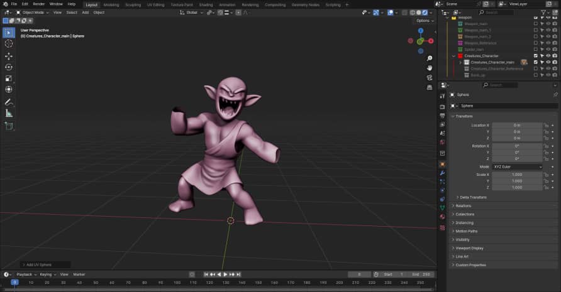Open the XYZ Euler rotation mode dropdown
The height and width of the screenshot is (292, 561).
[518, 167]
